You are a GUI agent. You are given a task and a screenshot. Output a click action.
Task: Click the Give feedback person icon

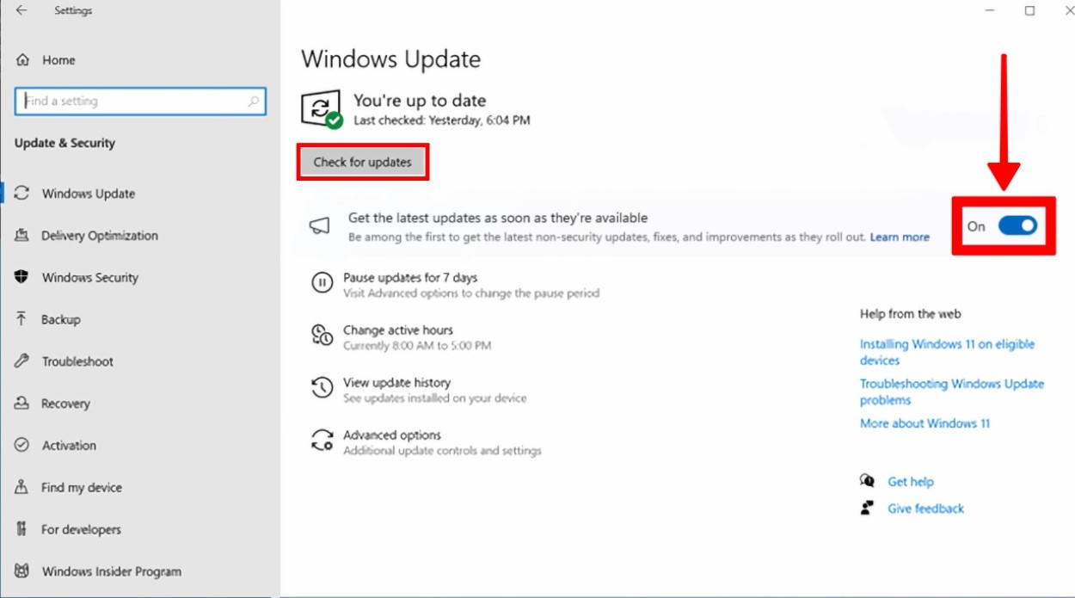coord(867,508)
